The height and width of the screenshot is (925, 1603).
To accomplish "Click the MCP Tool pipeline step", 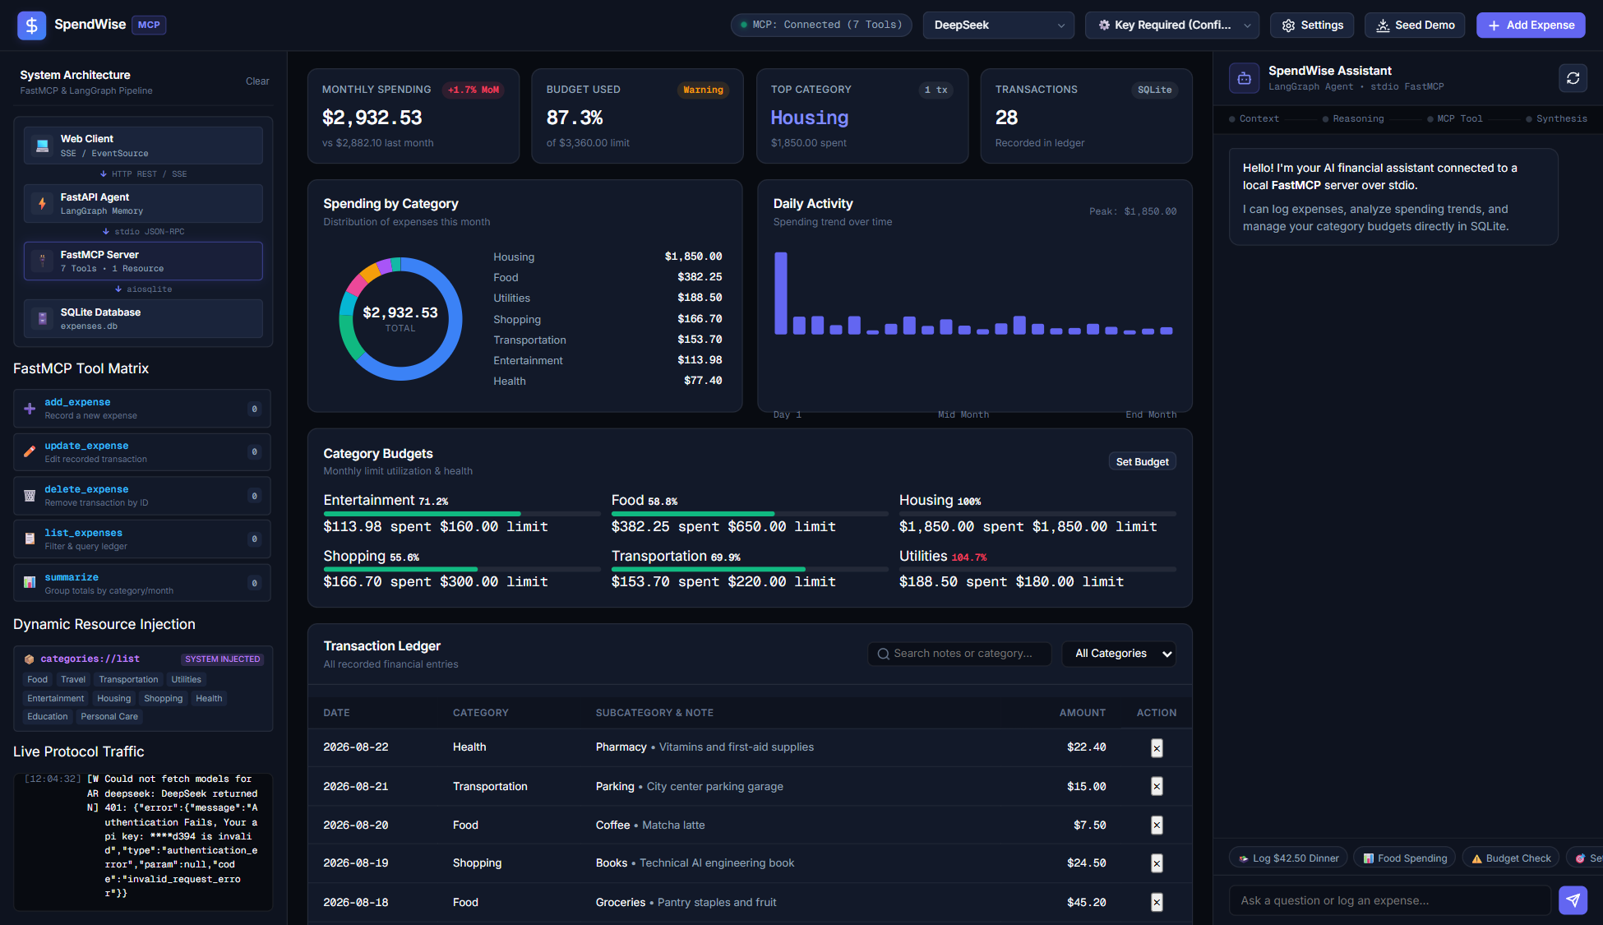I will click(x=1455, y=119).
